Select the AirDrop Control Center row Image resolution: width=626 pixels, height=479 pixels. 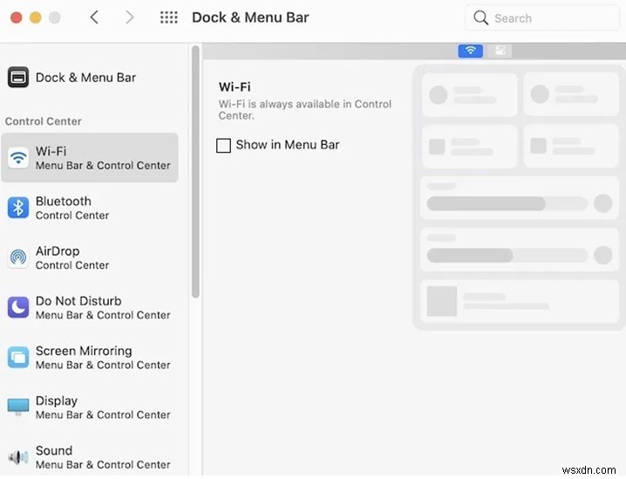[90, 257]
